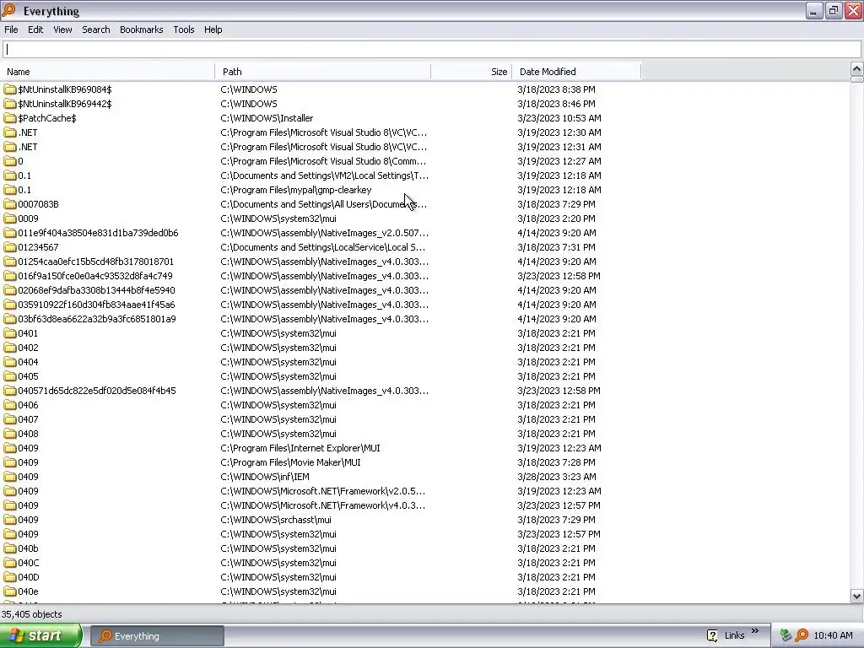Click folder icon for 03bf63d8ea6622a32b9a3fc6851801a9
The width and height of the screenshot is (864, 648).
[x=10, y=318]
